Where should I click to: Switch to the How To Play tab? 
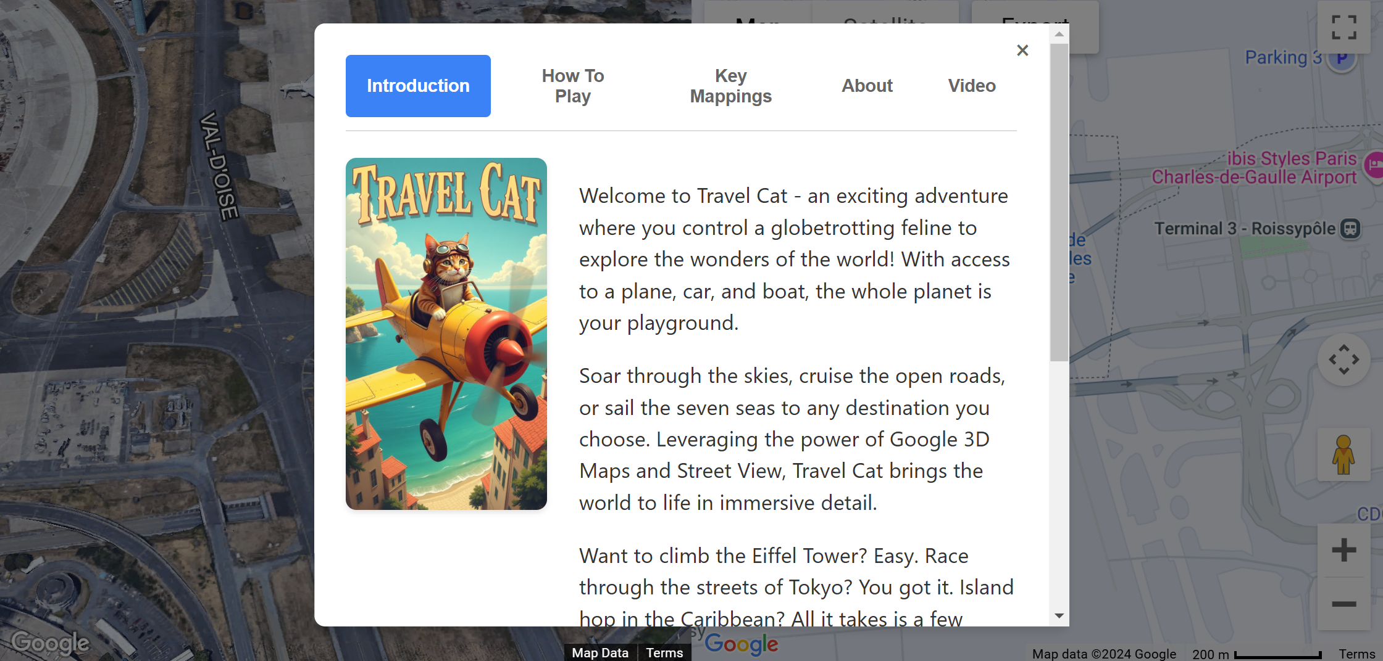point(572,86)
